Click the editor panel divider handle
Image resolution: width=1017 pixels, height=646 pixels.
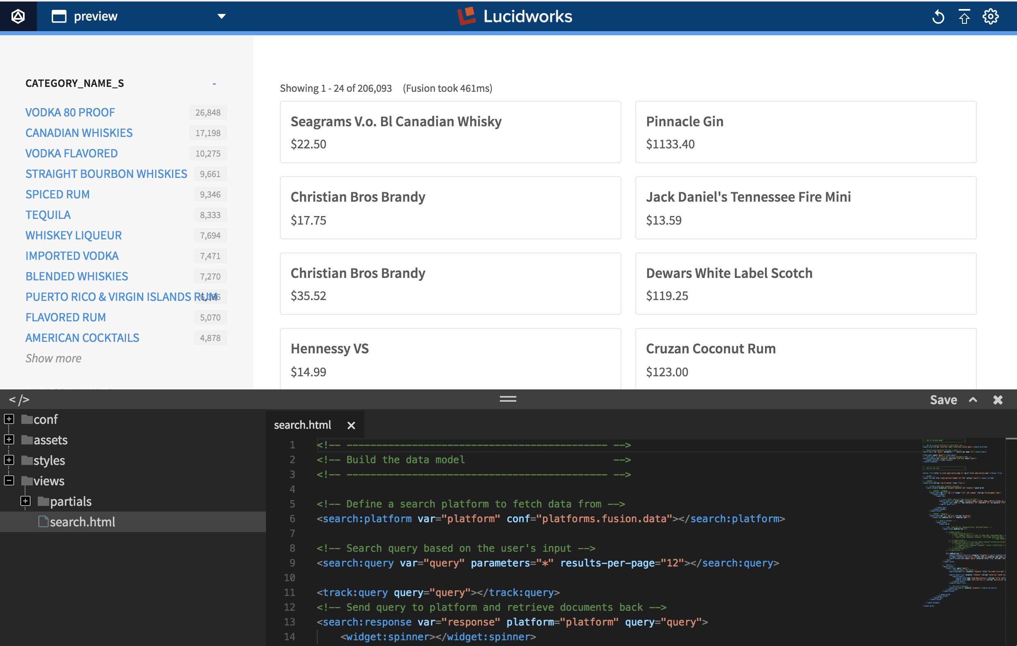click(508, 399)
